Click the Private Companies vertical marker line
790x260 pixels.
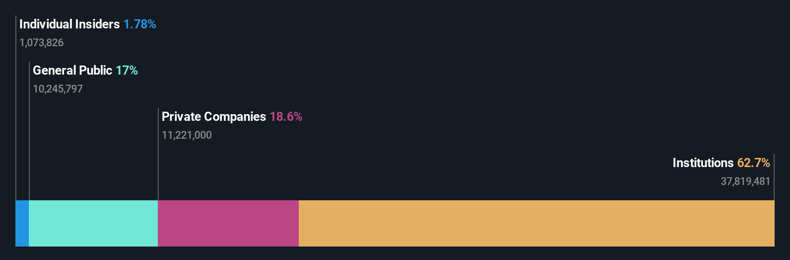[x=158, y=154]
